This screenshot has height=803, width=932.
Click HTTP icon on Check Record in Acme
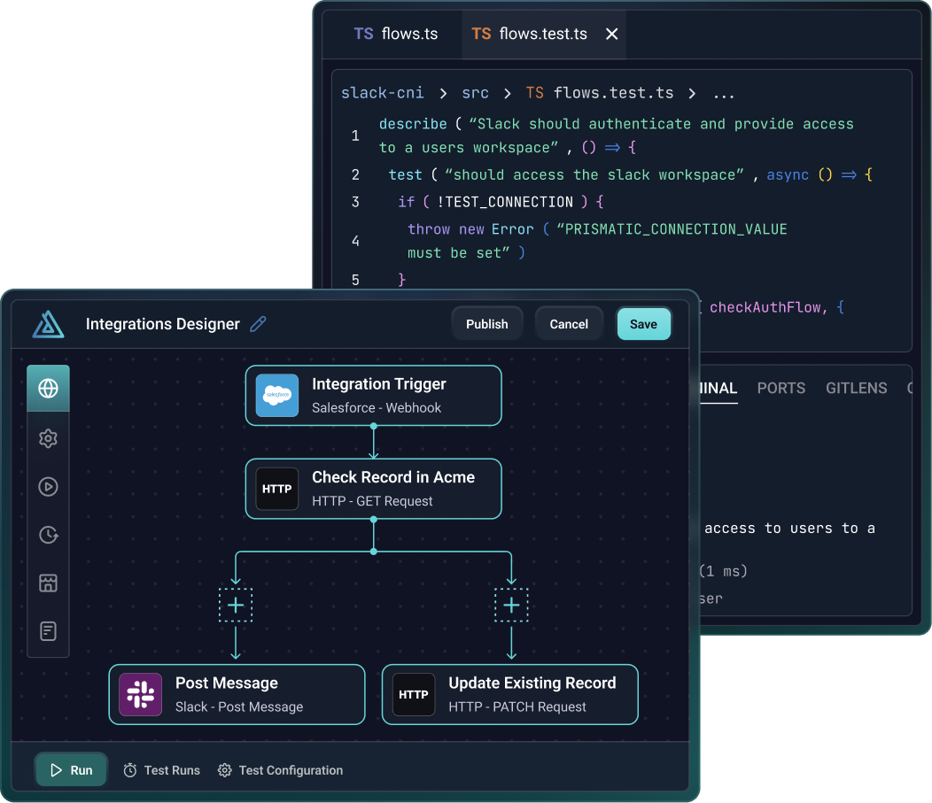click(277, 489)
